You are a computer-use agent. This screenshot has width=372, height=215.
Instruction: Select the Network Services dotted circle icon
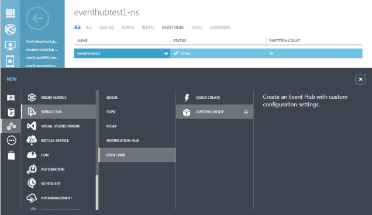(x=11, y=140)
